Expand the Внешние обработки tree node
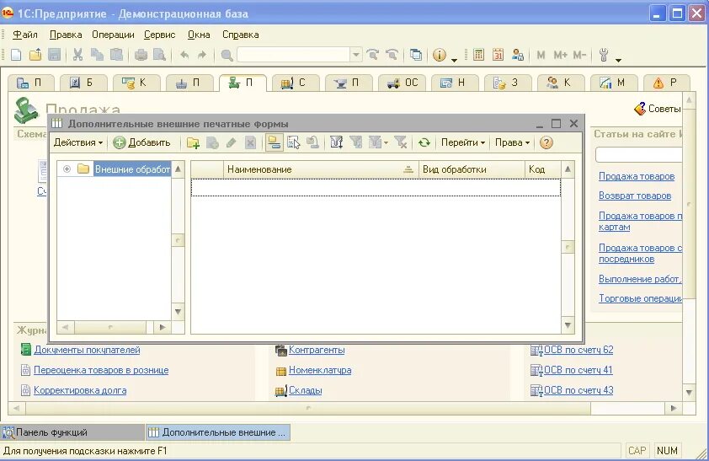This screenshot has width=709, height=461. (x=67, y=169)
